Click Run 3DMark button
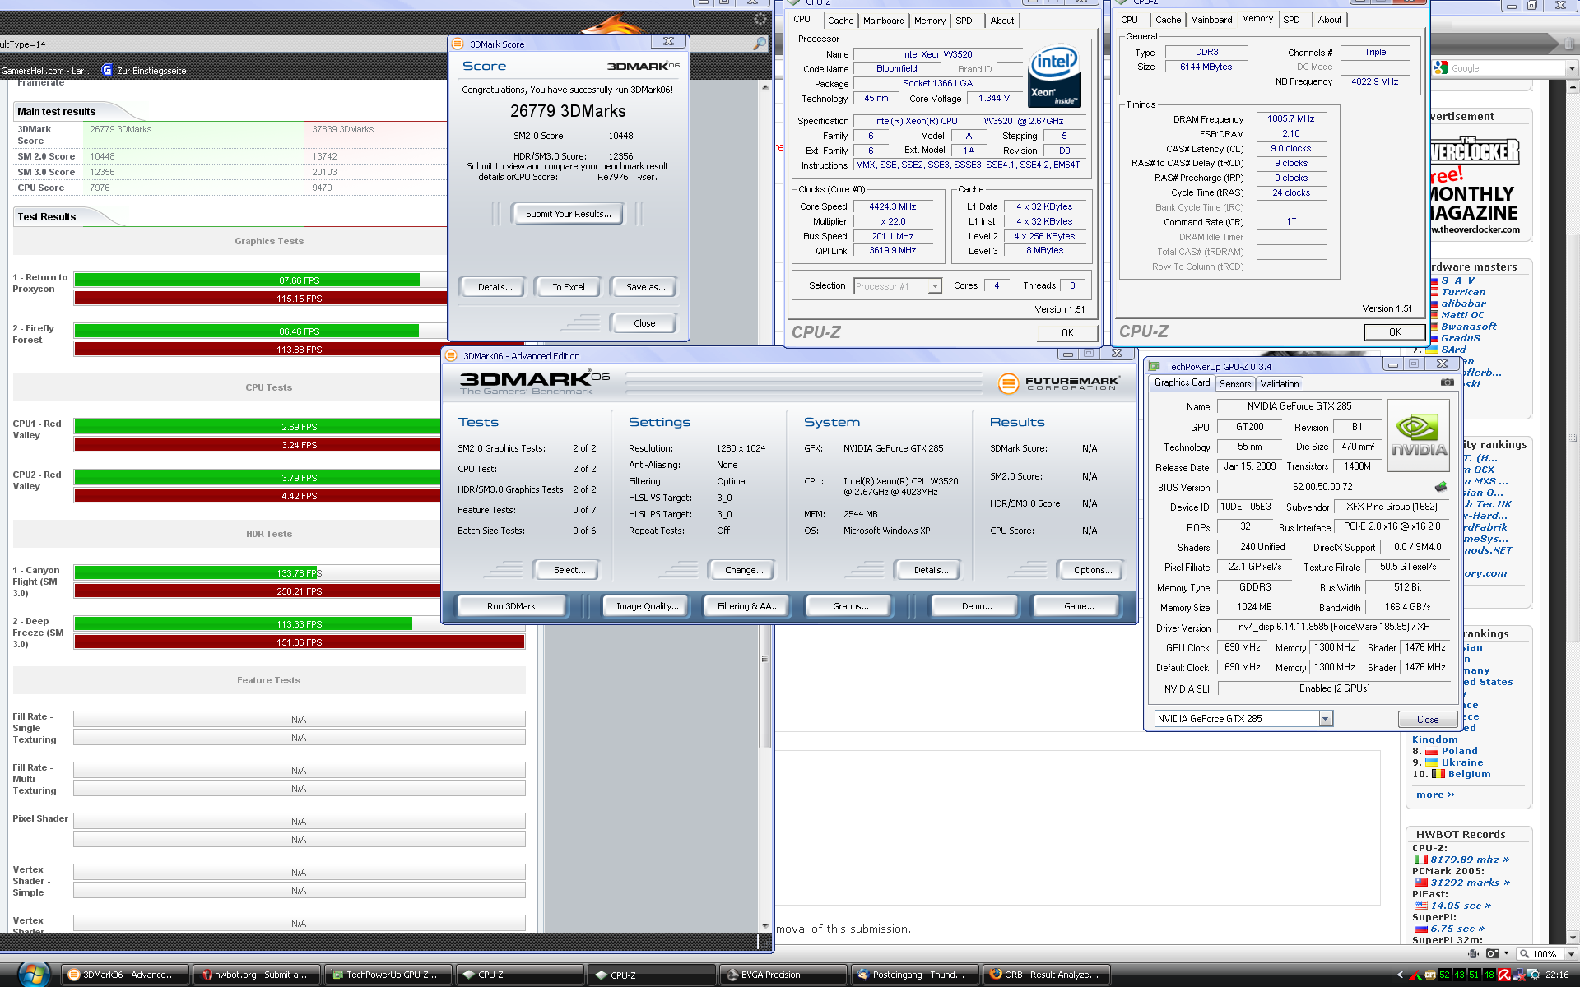Image resolution: width=1580 pixels, height=987 pixels. point(511,606)
